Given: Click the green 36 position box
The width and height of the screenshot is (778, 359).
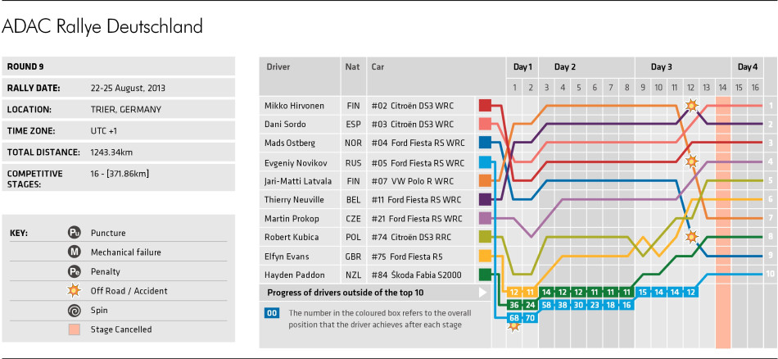Looking at the screenshot, I should (x=514, y=305).
